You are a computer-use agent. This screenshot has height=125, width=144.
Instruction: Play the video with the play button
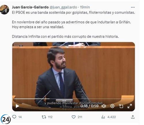pos(17,106)
